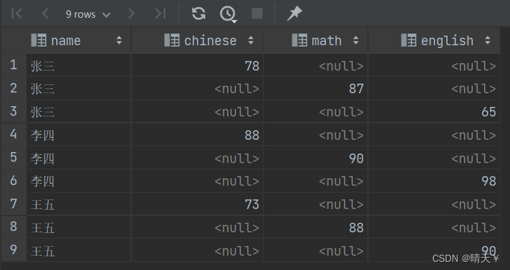
Task: Select null chinese cell in row 9
Action: [197, 250]
